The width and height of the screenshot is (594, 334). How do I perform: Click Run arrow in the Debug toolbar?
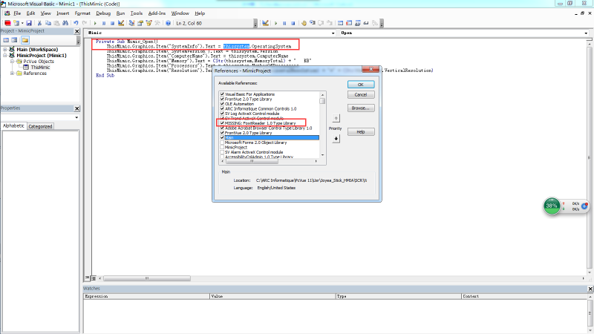pos(275,23)
